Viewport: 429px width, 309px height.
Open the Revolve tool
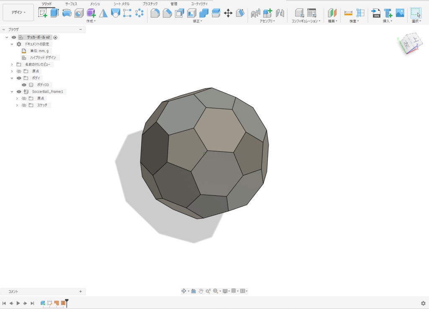66,13
